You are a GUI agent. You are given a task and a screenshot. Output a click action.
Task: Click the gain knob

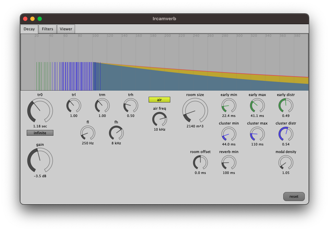point(40,161)
